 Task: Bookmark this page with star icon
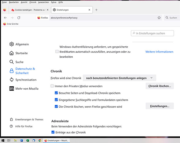[x=159, y=18]
